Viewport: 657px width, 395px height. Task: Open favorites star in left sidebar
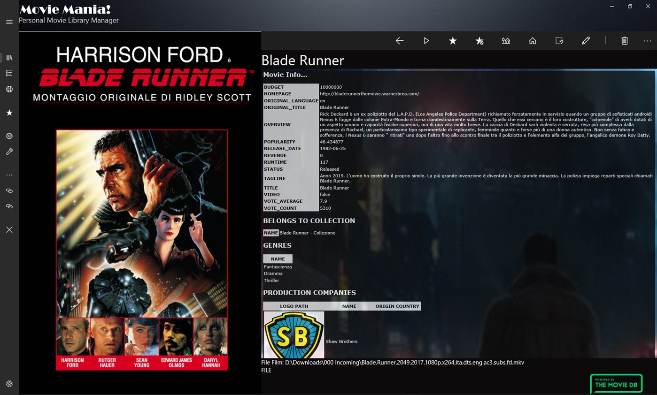click(9, 113)
